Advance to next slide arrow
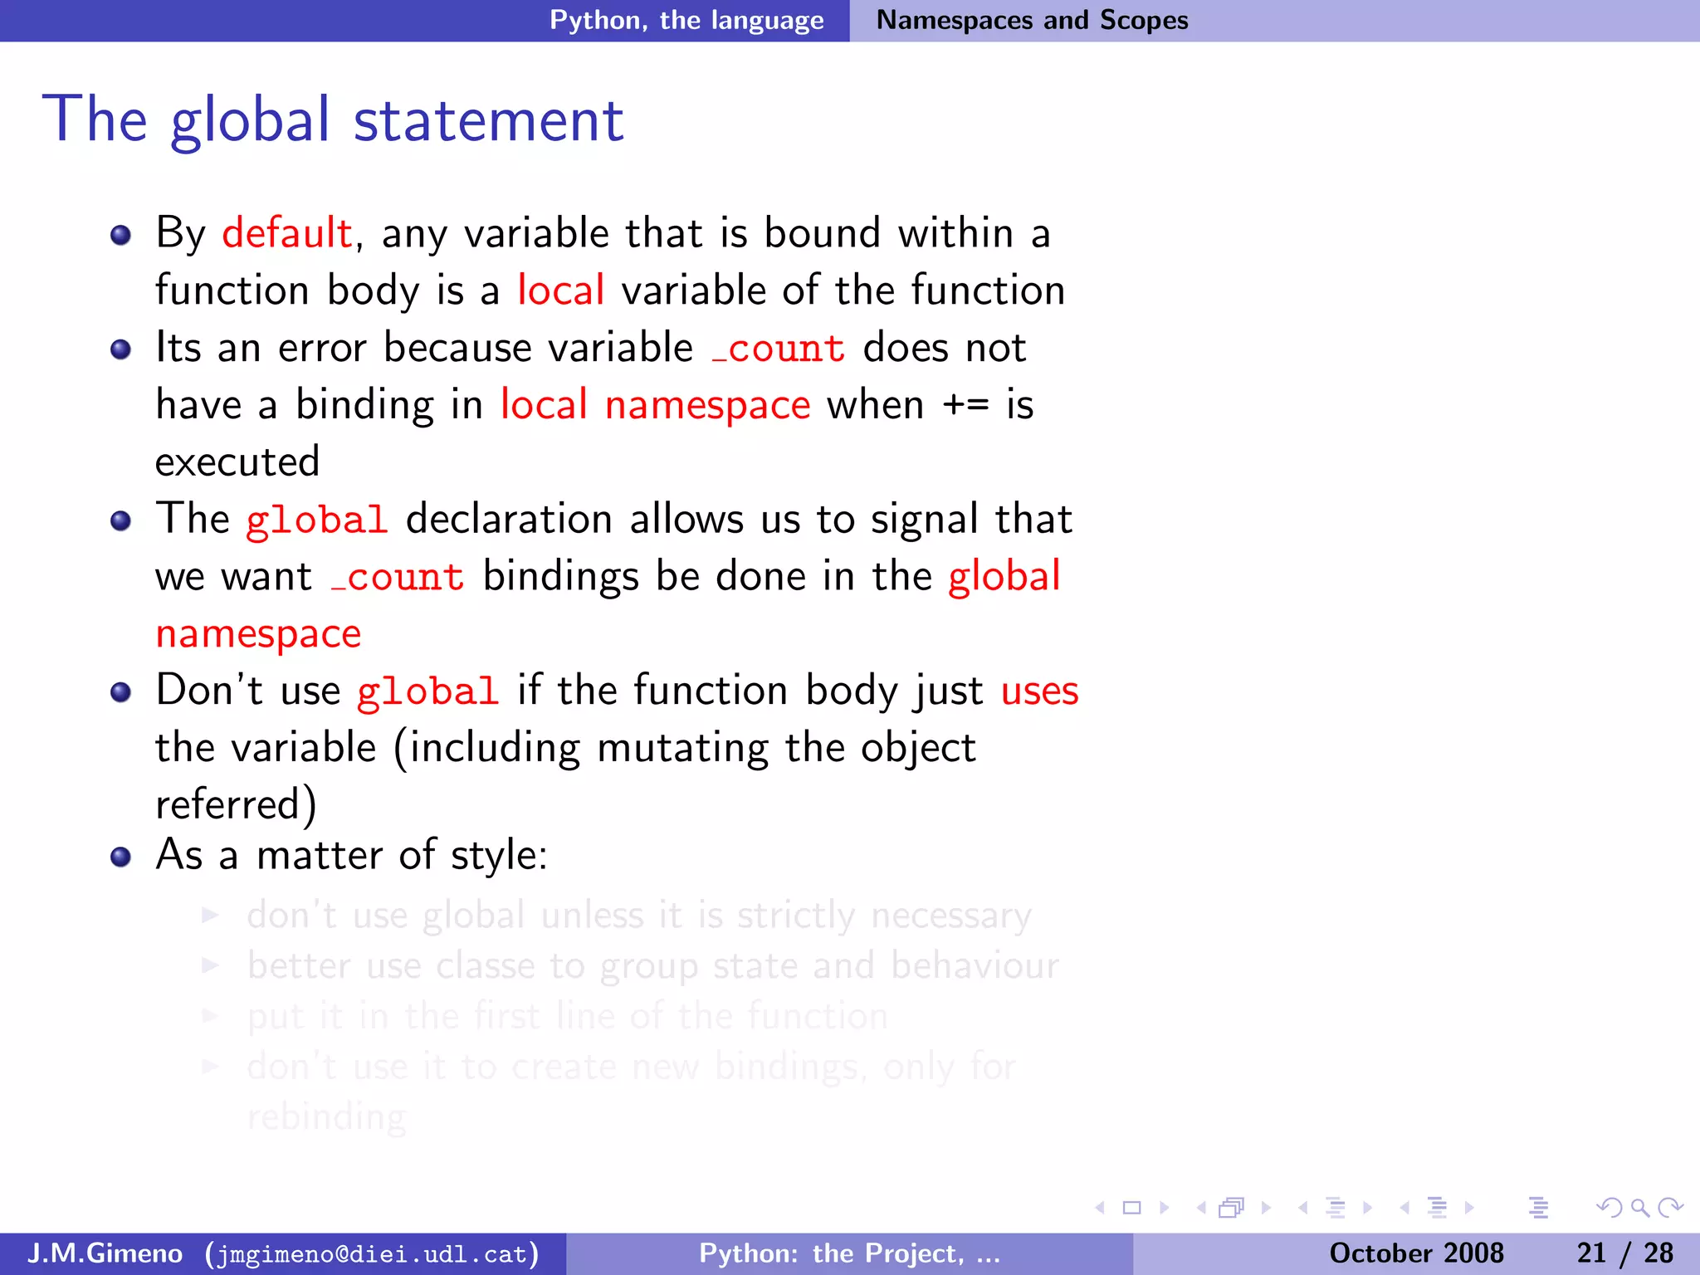The height and width of the screenshot is (1275, 1700). coord(1165,1208)
